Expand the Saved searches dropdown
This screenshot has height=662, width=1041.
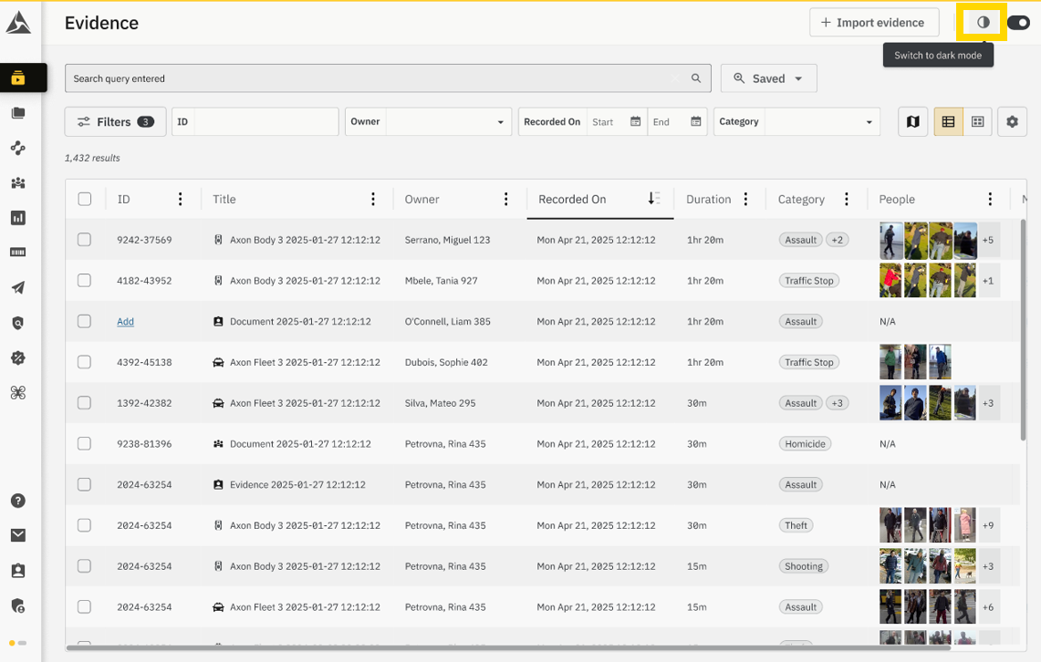click(768, 78)
